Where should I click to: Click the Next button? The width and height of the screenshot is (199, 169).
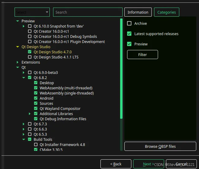pos(148,164)
